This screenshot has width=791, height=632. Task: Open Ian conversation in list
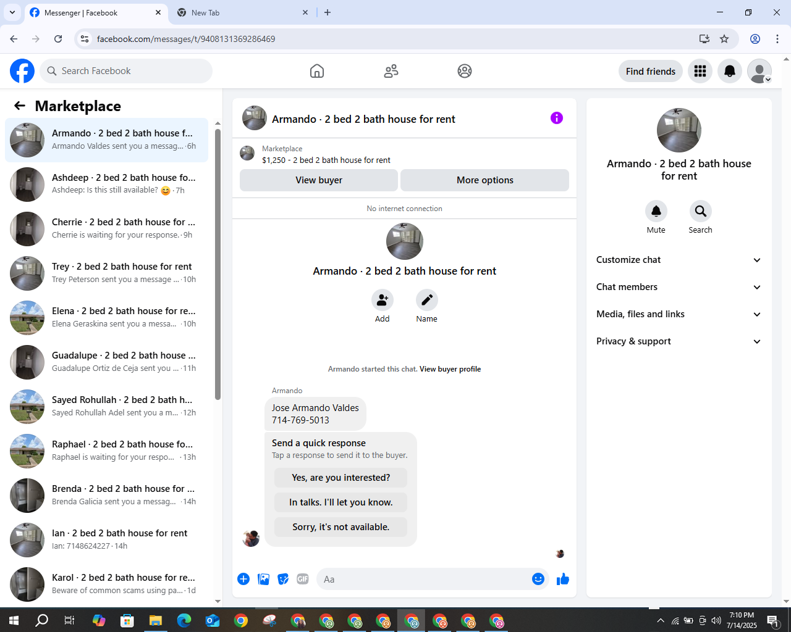(106, 540)
